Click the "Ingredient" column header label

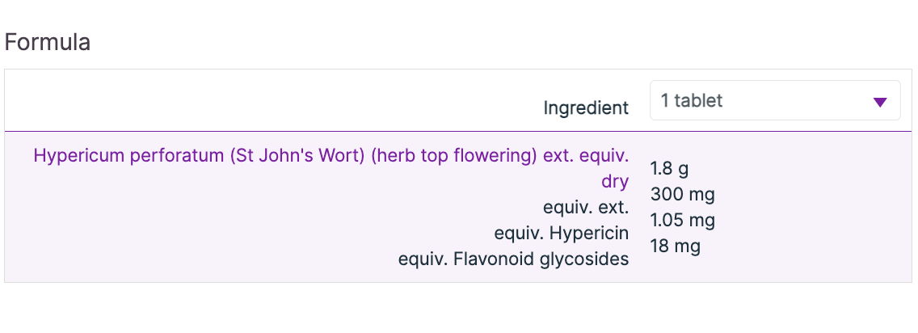tap(586, 107)
